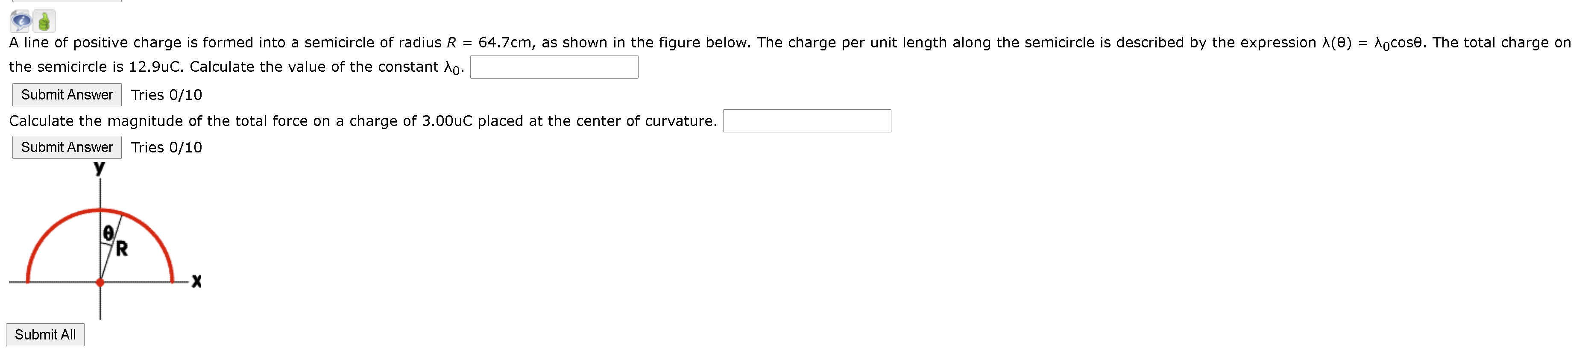
Task: Click inside the λ0 answer box
Action: pos(554,67)
